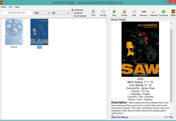Click the Directed By: James Wan text
Image resolution: width=176 pixels, height=121 pixels.
coord(140,88)
